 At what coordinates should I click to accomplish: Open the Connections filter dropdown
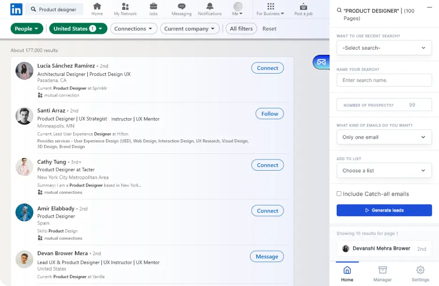click(x=133, y=29)
